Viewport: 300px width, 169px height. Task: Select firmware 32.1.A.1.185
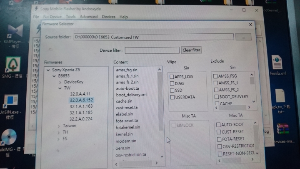(81, 113)
